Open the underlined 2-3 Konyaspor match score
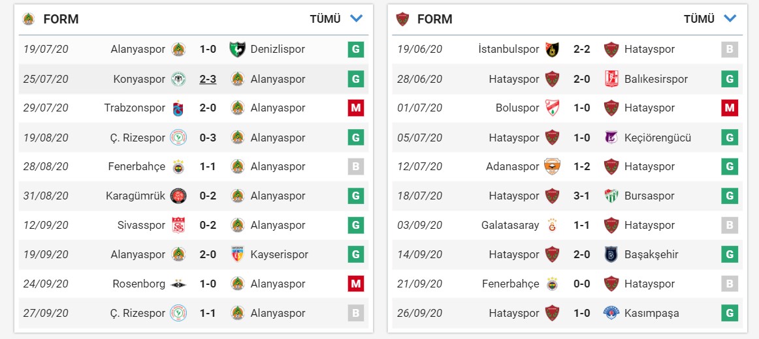 pyautogui.click(x=208, y=79)
